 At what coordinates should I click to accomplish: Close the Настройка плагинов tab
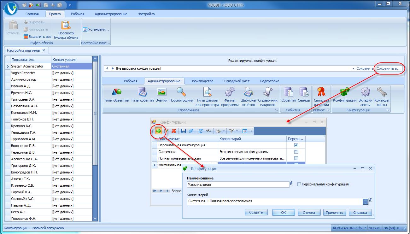point(44,50)
